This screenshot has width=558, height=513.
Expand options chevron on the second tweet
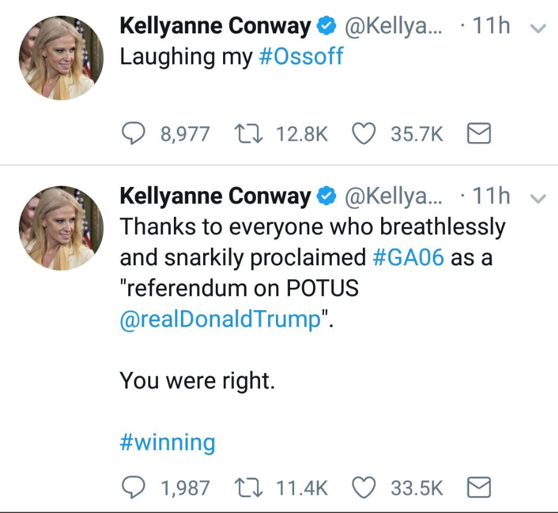coord(538,199)
